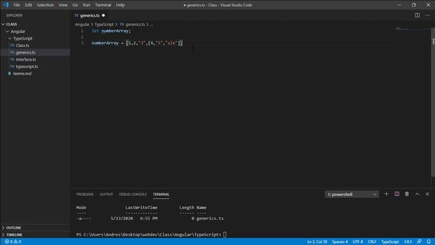Viewport: 435px width, 245px height.
Task: Open leeme.md file
Action: coord(22,73)
